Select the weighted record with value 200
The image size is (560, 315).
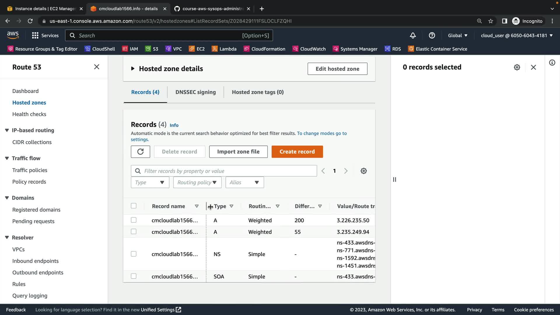134,220
